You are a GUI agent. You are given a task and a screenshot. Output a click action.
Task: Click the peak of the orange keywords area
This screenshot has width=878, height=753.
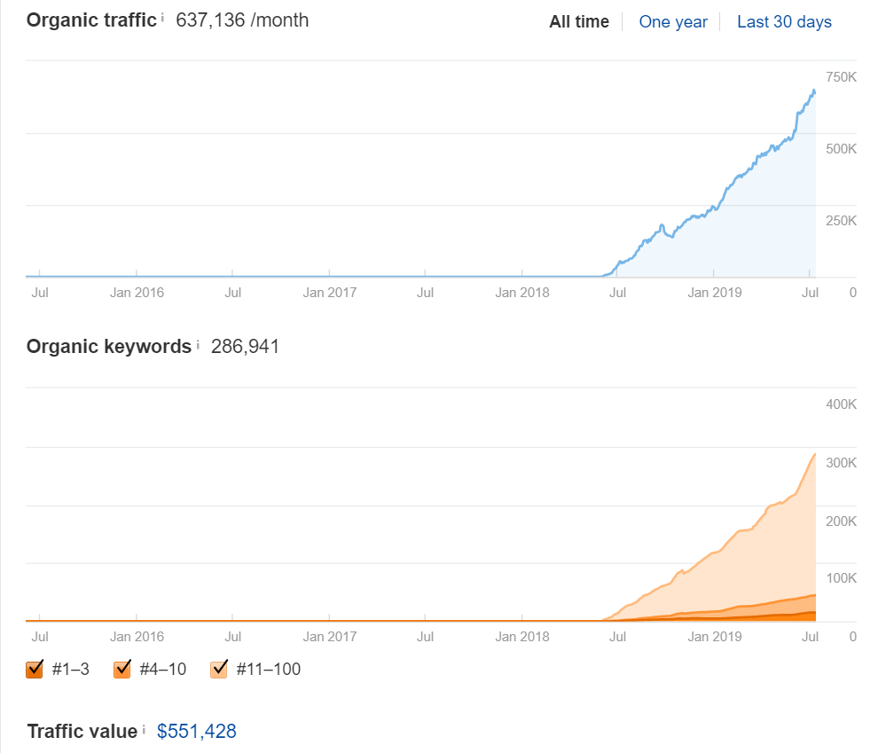(815, 454)
